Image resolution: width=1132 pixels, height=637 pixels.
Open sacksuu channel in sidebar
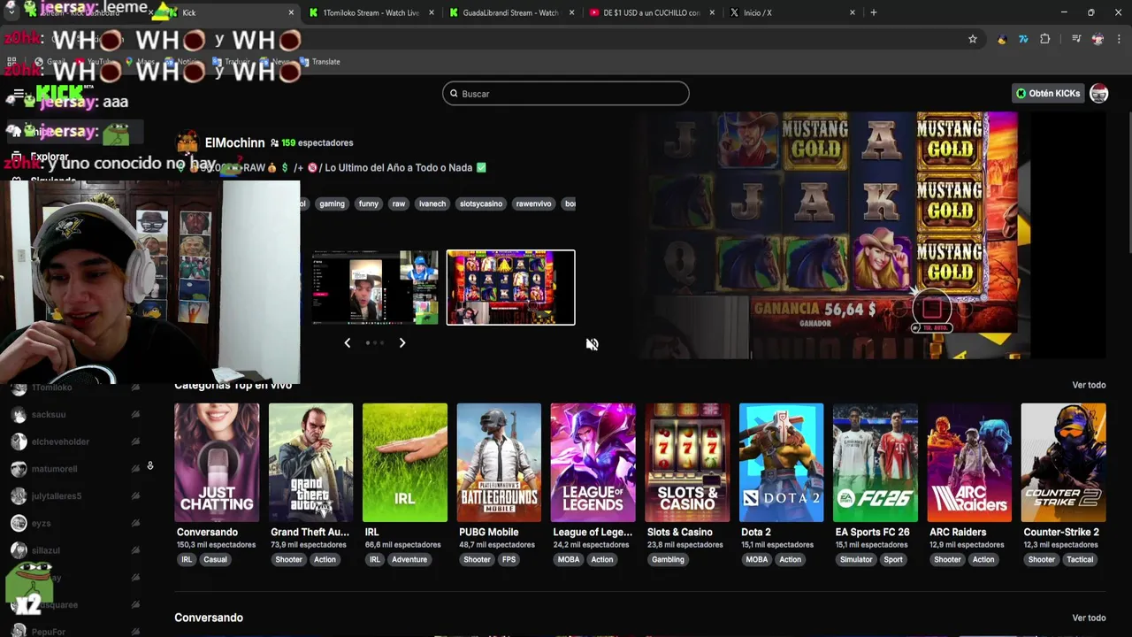pos(75,414)
